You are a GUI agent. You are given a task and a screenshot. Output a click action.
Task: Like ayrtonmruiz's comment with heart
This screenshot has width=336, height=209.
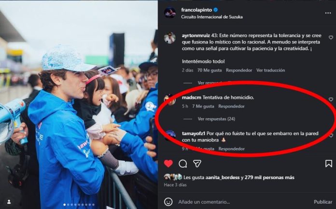pos(331,38)
